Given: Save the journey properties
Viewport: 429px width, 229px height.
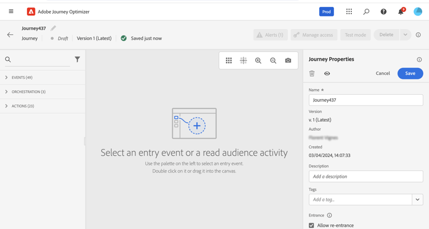Looking at the screenshot, I should coord(410,73).
